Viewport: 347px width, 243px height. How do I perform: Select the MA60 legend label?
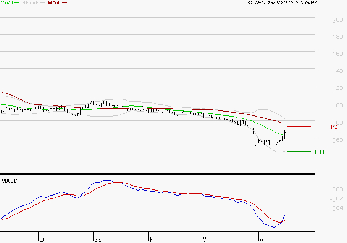click(54, 3)
